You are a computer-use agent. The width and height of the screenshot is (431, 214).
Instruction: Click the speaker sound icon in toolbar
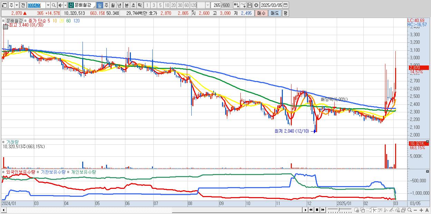(60, 6)
